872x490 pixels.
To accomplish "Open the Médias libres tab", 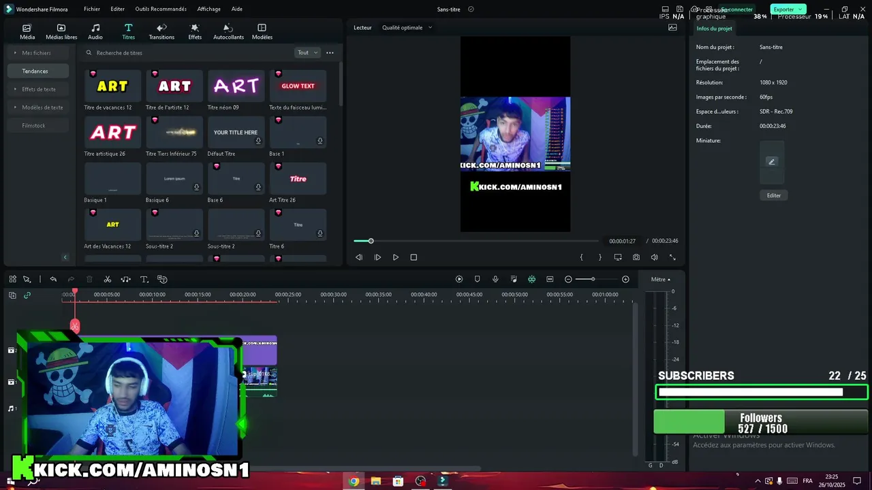I will click(61, 32).
